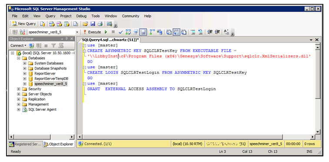
Task: Open the Query menu
Action: [x=50, y=16]
